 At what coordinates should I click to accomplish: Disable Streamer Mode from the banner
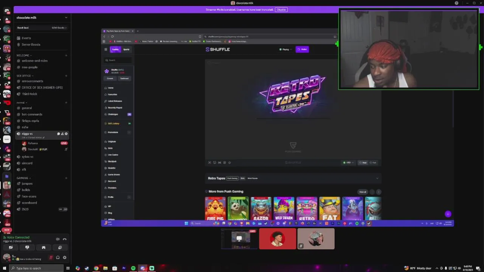[x=281, y=9]
